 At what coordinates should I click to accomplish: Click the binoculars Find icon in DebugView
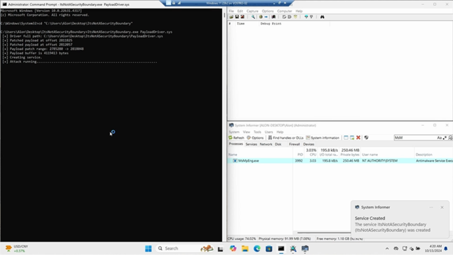pyautogui.click(x=322, y=17)
